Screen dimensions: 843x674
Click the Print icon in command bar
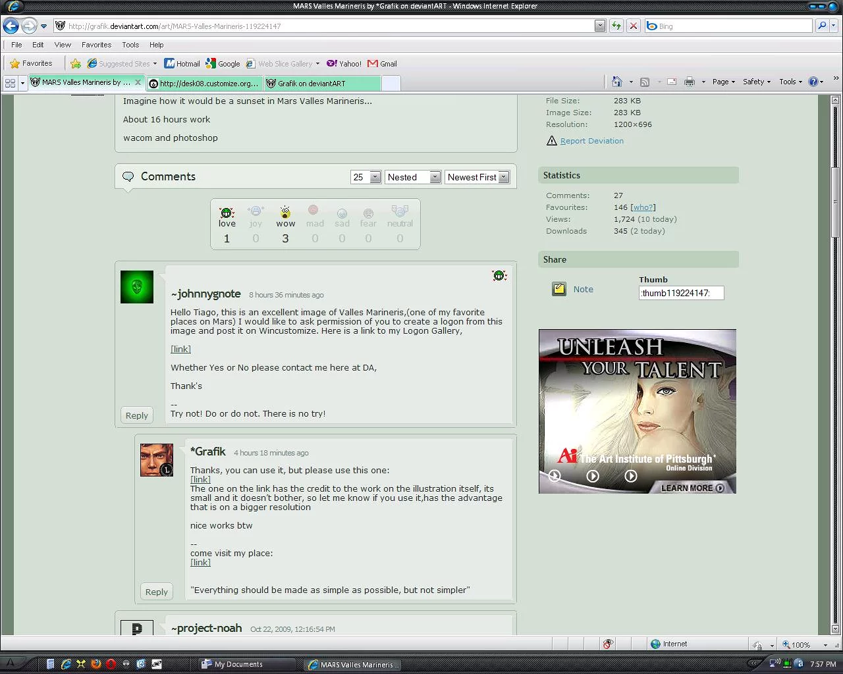tap(689, 82)
